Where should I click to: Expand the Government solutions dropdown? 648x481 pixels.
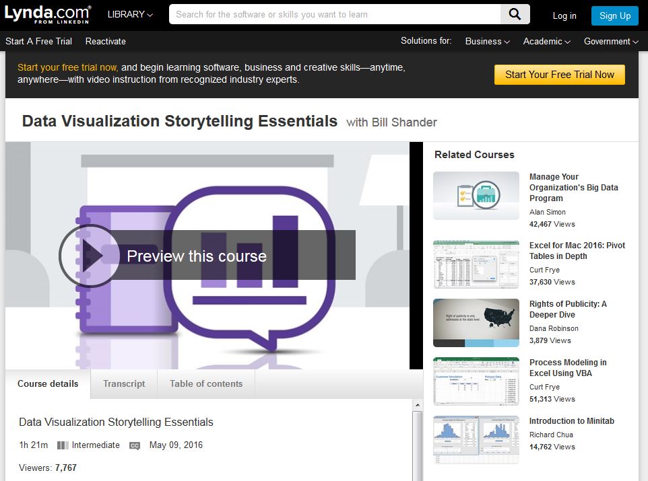pos(611,41)
